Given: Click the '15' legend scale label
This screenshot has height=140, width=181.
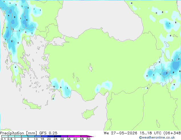Looking at the screenshot, I should pyautogui.click(x=42, y=139).
